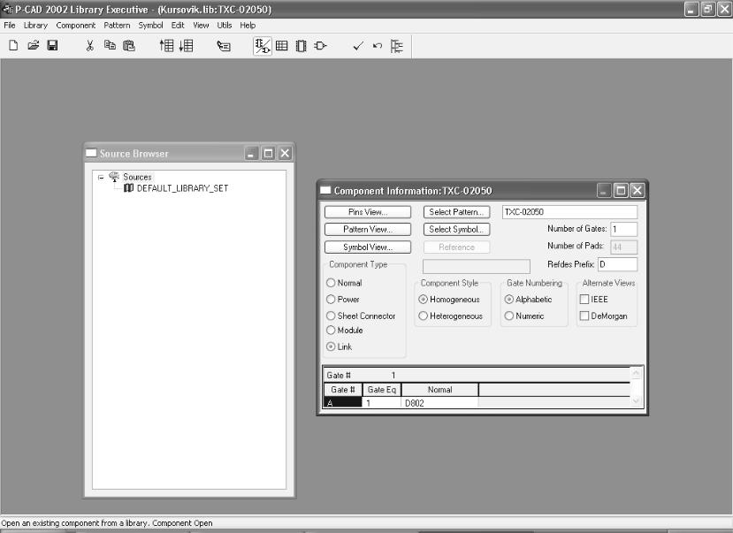Select DEFAULT_LIBRARY_SET in Source Browser

pyautogui.click(x=182, y=188)
